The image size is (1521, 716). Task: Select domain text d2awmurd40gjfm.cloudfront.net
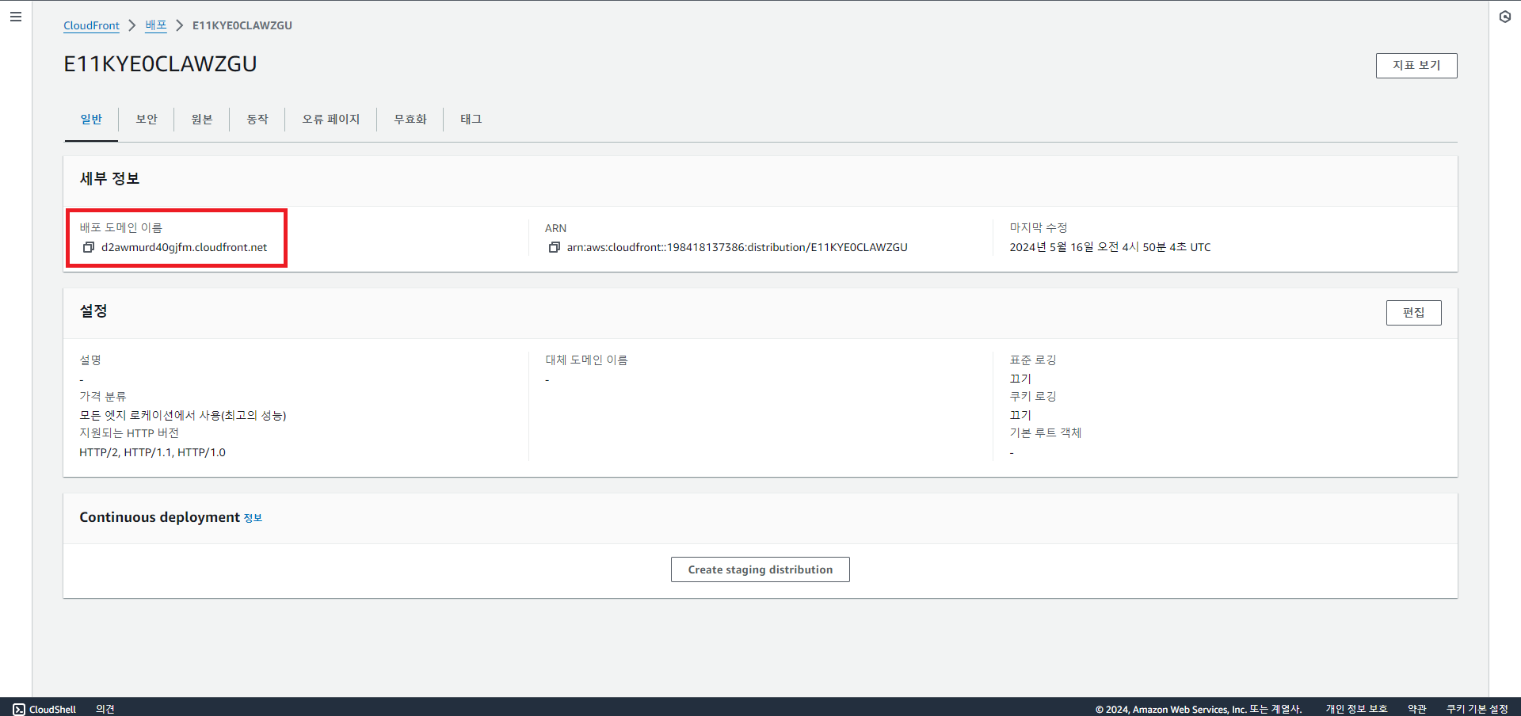click(x=184, y=247)
